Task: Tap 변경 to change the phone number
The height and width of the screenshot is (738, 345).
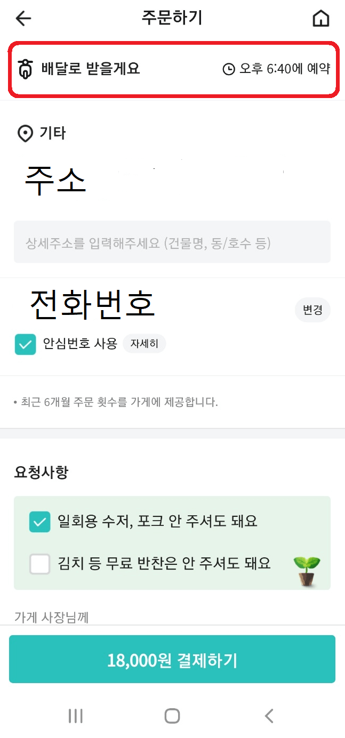Action: tap(313, 310)
